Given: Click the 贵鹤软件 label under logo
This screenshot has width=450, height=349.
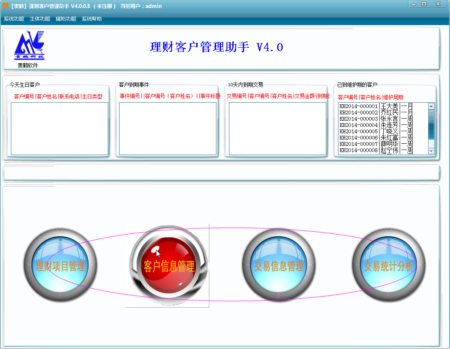Looking at the screenshot, I should click(x=28, y=65).
